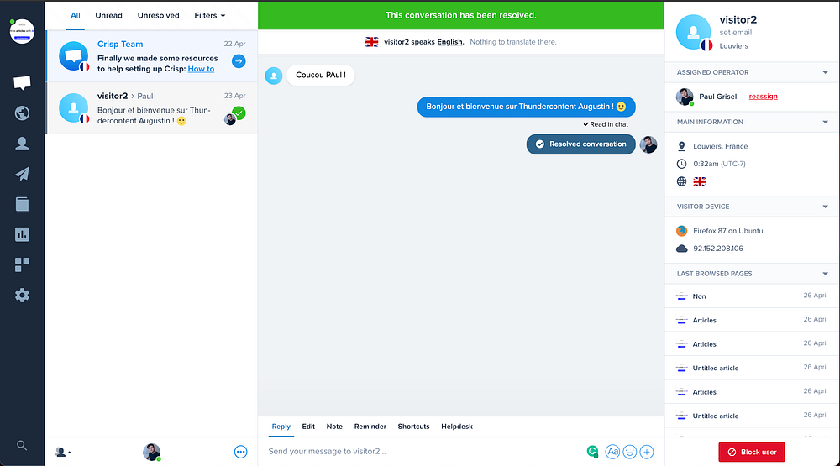The width and height of the screenshot is (840, 466).
Task: Click the message input field
Action: tap(423, 452)
